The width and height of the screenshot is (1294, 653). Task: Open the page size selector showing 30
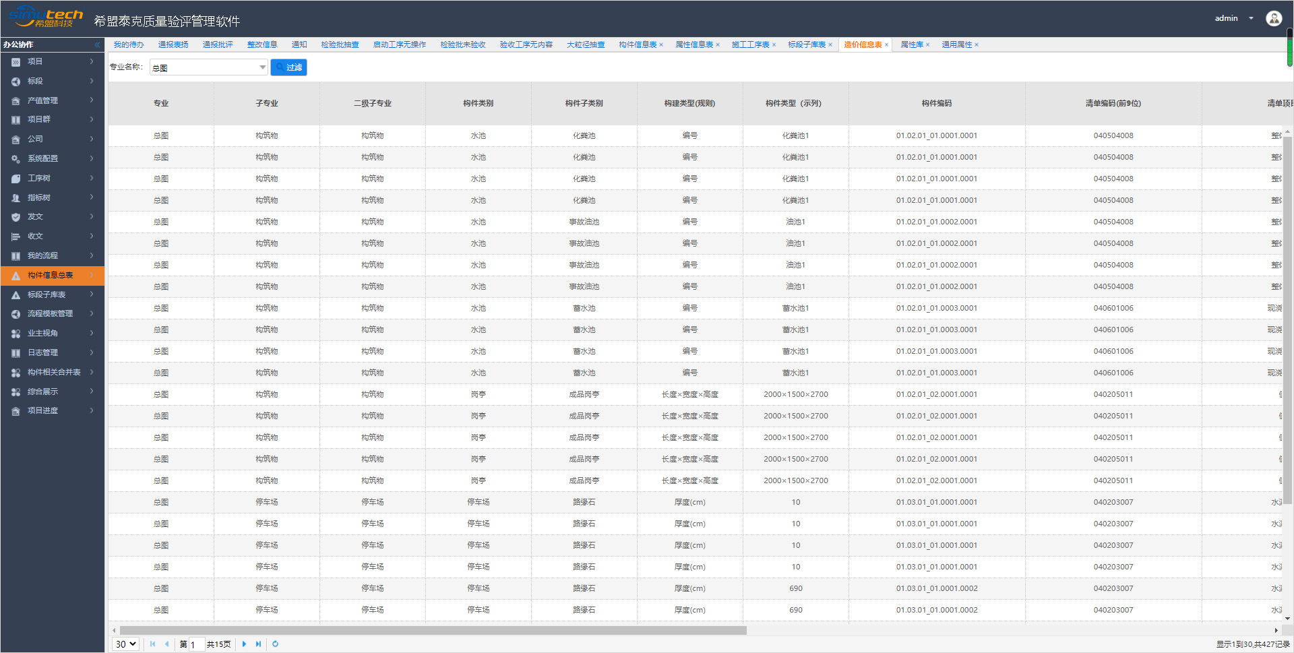pos(125,644)
